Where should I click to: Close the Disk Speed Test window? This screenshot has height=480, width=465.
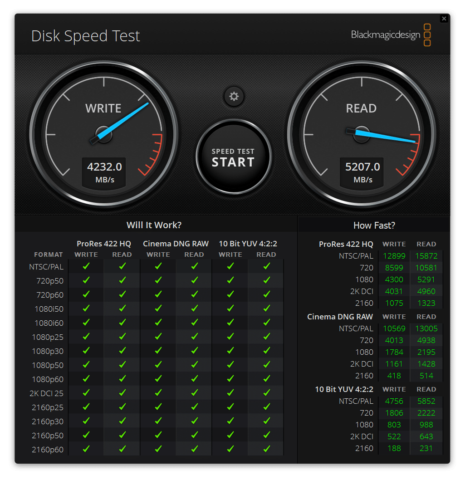tap(444, 19)
